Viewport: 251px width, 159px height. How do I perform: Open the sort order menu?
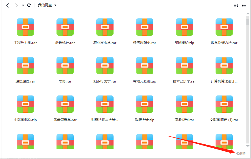[236, 5]
